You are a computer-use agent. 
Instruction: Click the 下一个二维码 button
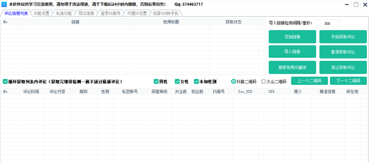(348, 81)
